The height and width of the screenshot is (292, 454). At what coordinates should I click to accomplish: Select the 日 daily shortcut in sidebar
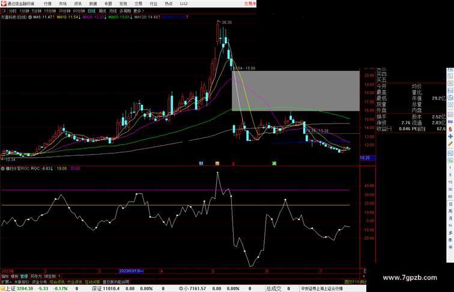click(x=450, y=204)
